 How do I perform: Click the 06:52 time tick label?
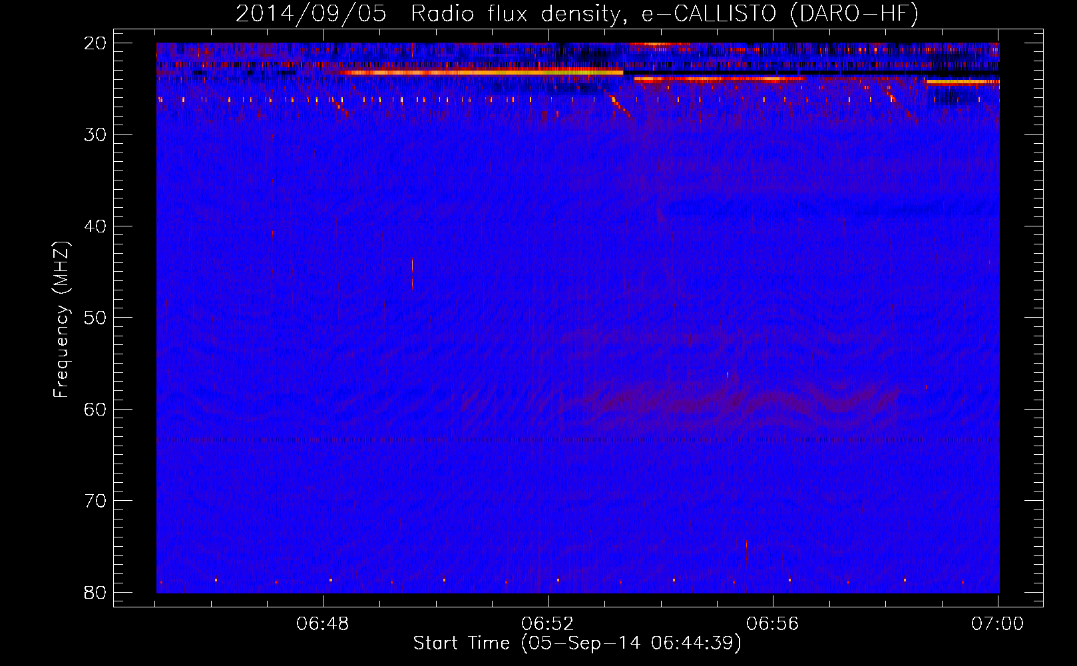[x=548, y=624]
